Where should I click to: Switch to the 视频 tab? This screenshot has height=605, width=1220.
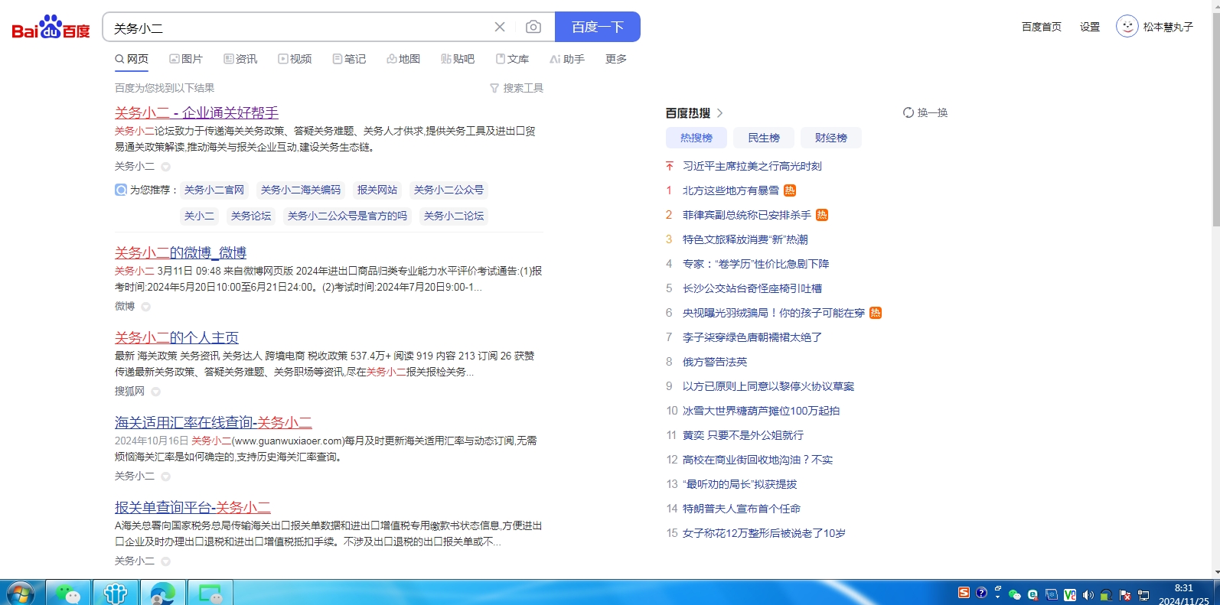(295, 59)
